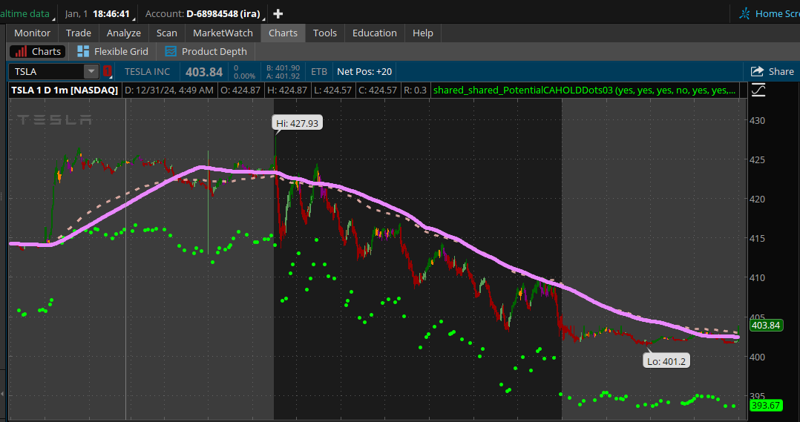Click the green 393.67 price axis label
This screenshot has width=800, height=422.
pyautogui.click(x=767, y=406)
